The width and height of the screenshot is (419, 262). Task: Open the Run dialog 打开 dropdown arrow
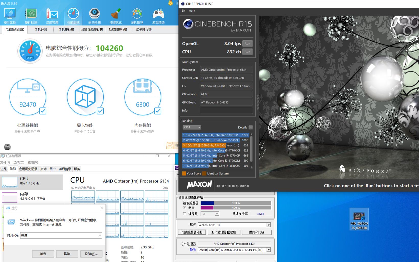click(99, 235)
